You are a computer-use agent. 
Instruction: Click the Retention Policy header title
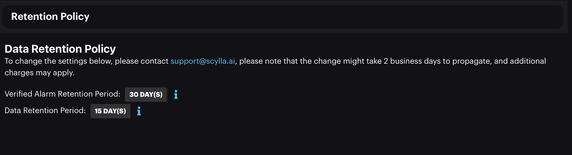click(x=50, y=17)
